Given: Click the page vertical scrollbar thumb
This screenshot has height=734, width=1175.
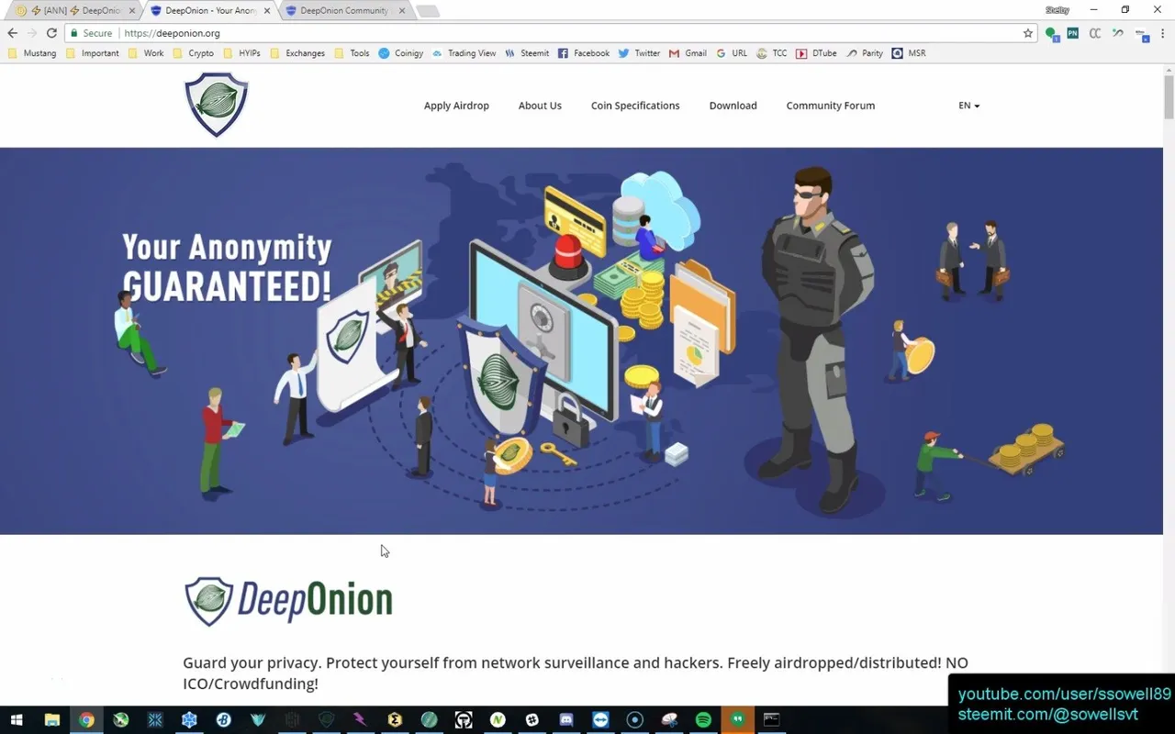Looking at the screenshot, I should [x=1169, y=96].
